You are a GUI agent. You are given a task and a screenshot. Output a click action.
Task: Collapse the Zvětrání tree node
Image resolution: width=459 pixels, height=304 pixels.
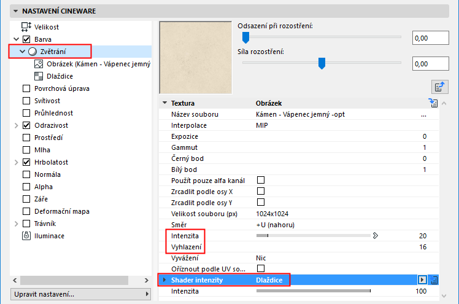22,51
